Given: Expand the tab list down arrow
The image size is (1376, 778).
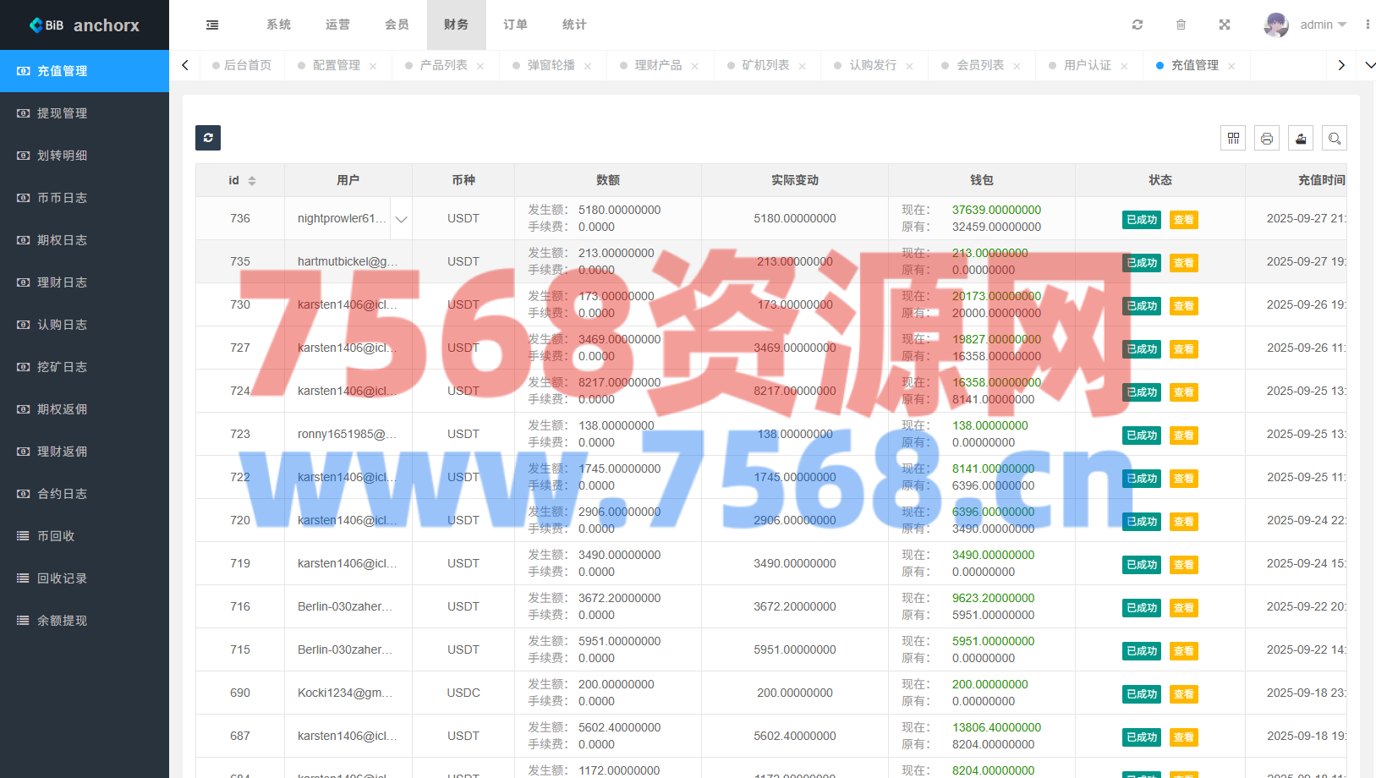Looking at the screenshot, I should coord(1369,65).
